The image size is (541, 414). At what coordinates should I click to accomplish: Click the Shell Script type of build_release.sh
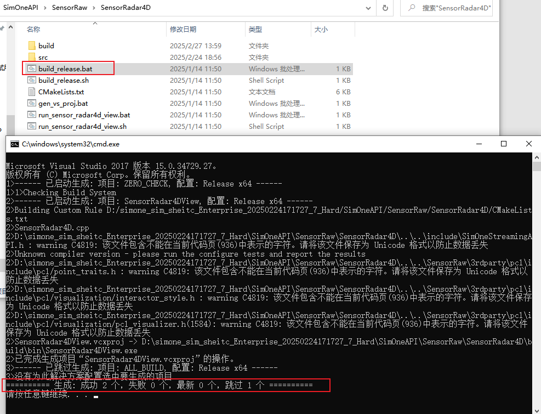pyautogui.click(x=266, y=80)
